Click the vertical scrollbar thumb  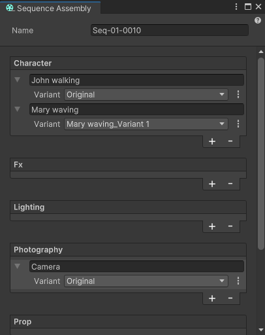(261, 154)
